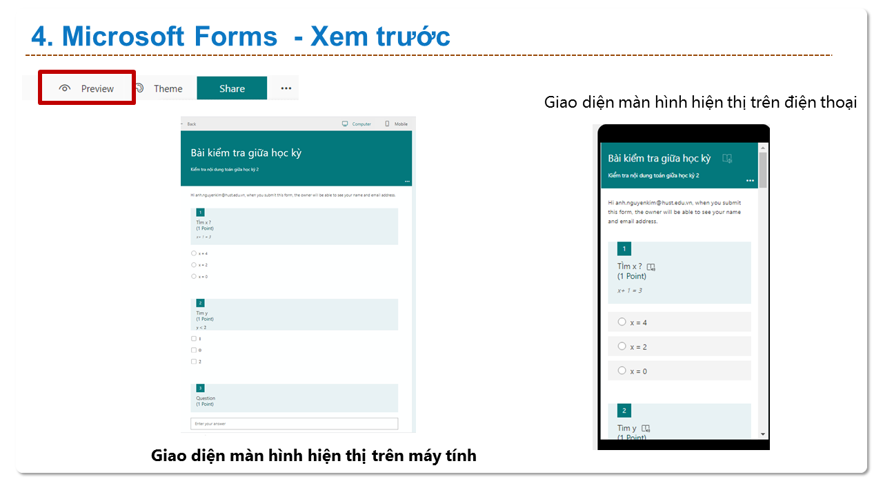Open the three-dot menu beside Share

(x=286, y=88)
